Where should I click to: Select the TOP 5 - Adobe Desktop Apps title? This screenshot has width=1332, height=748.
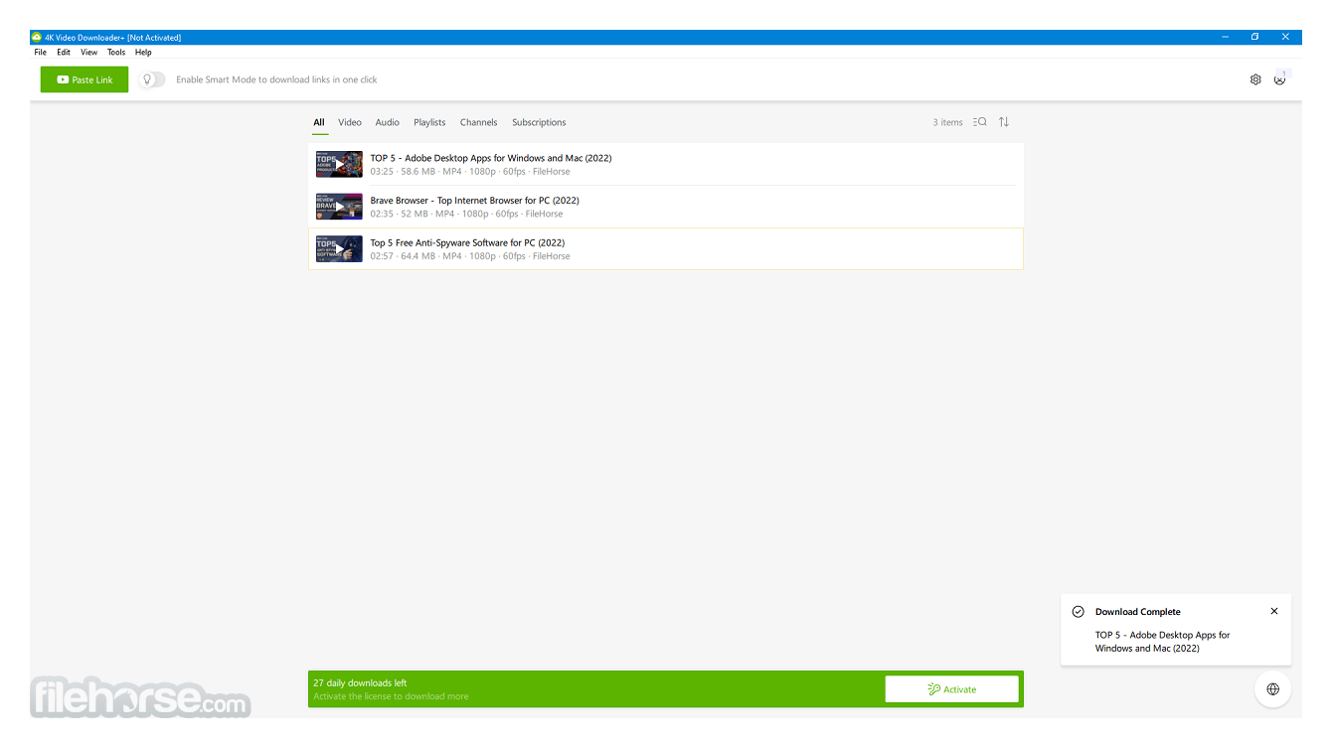point(491,158)
